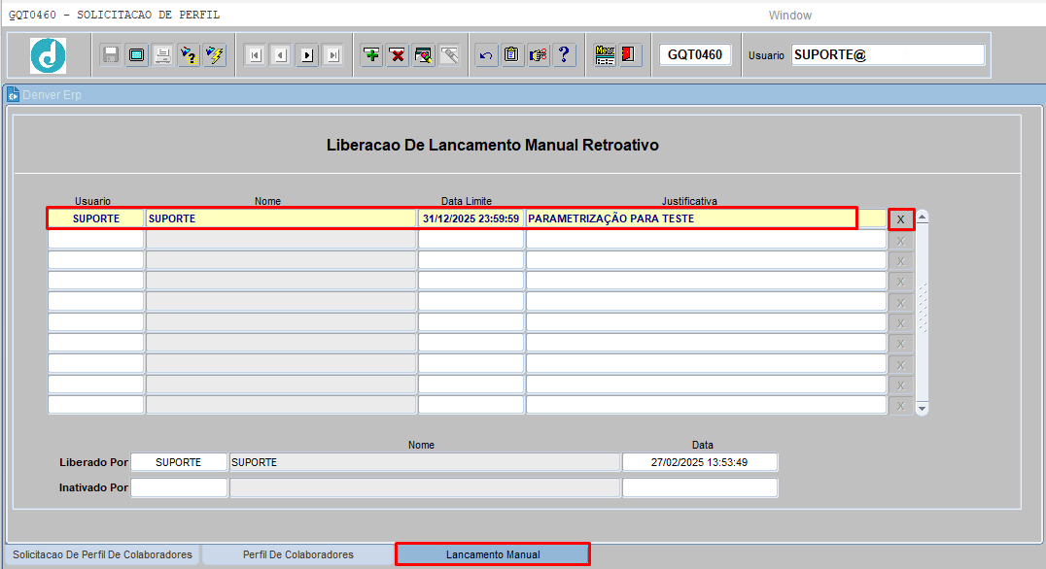This screenshot has height=569, width=1046.
Task: Select the Usuario cell of the highlighted grid row
Action: 96,218
